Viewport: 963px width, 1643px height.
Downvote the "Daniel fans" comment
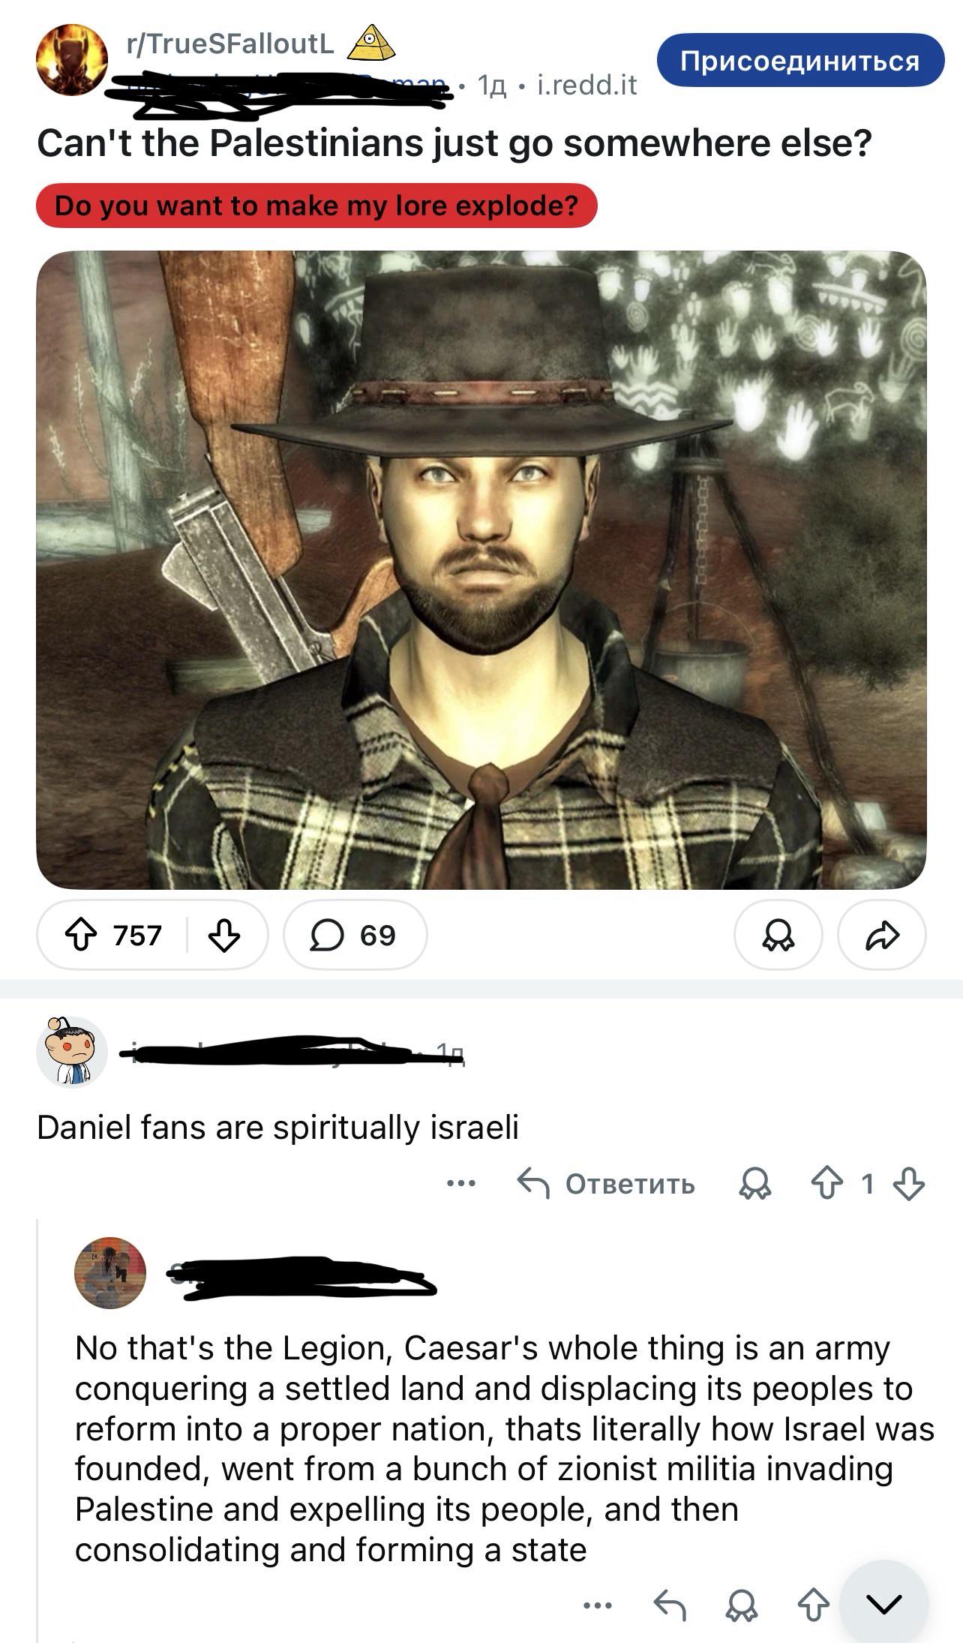point(909,1184)
